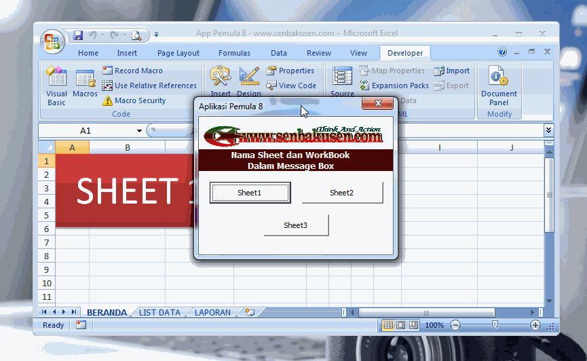Screen dimensions: 587x361
Task: Switch to Page Layout view
Action: pos(400,325)
